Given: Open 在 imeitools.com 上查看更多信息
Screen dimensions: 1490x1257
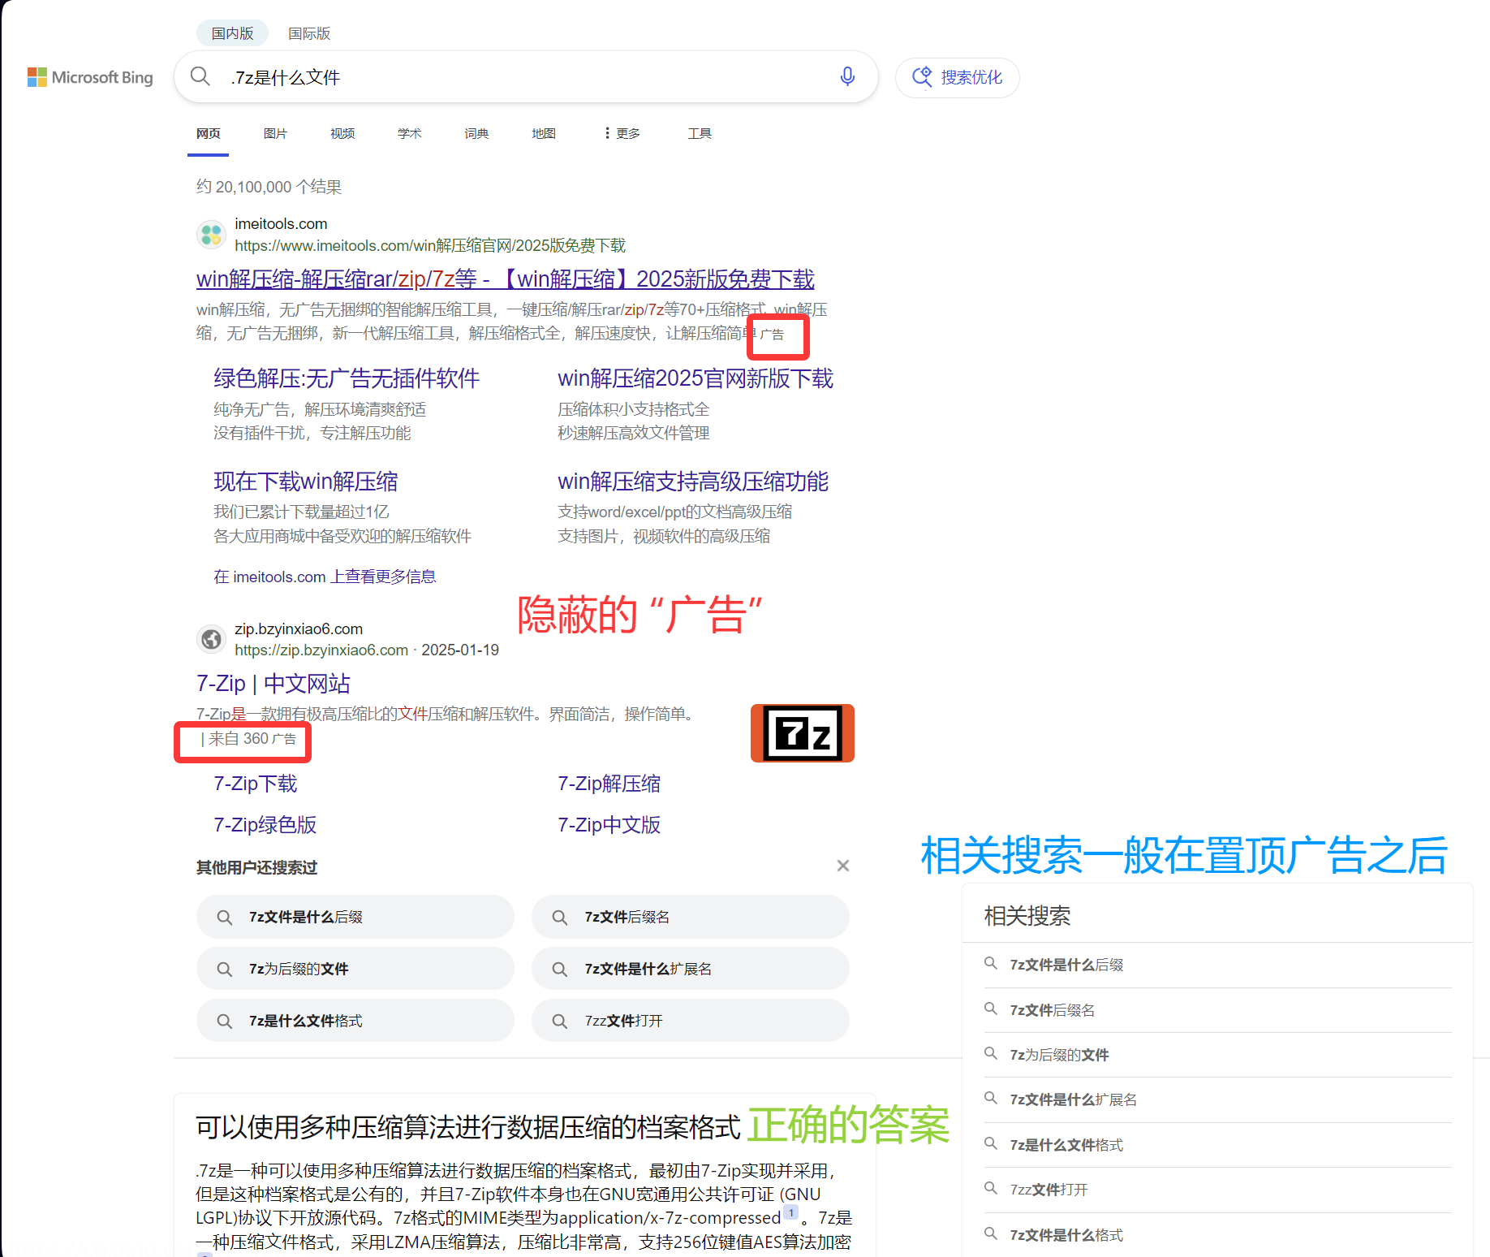Looking at the screenshot, I should click(323, 576).
